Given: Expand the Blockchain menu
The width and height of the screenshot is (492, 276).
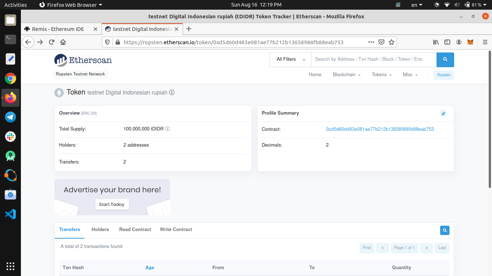Looking at the screenshot, I should pos(346,75).
